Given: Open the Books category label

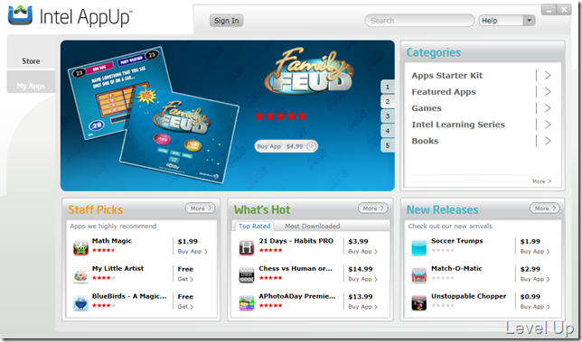Looking at the screenshot, I should coord(425,141).
